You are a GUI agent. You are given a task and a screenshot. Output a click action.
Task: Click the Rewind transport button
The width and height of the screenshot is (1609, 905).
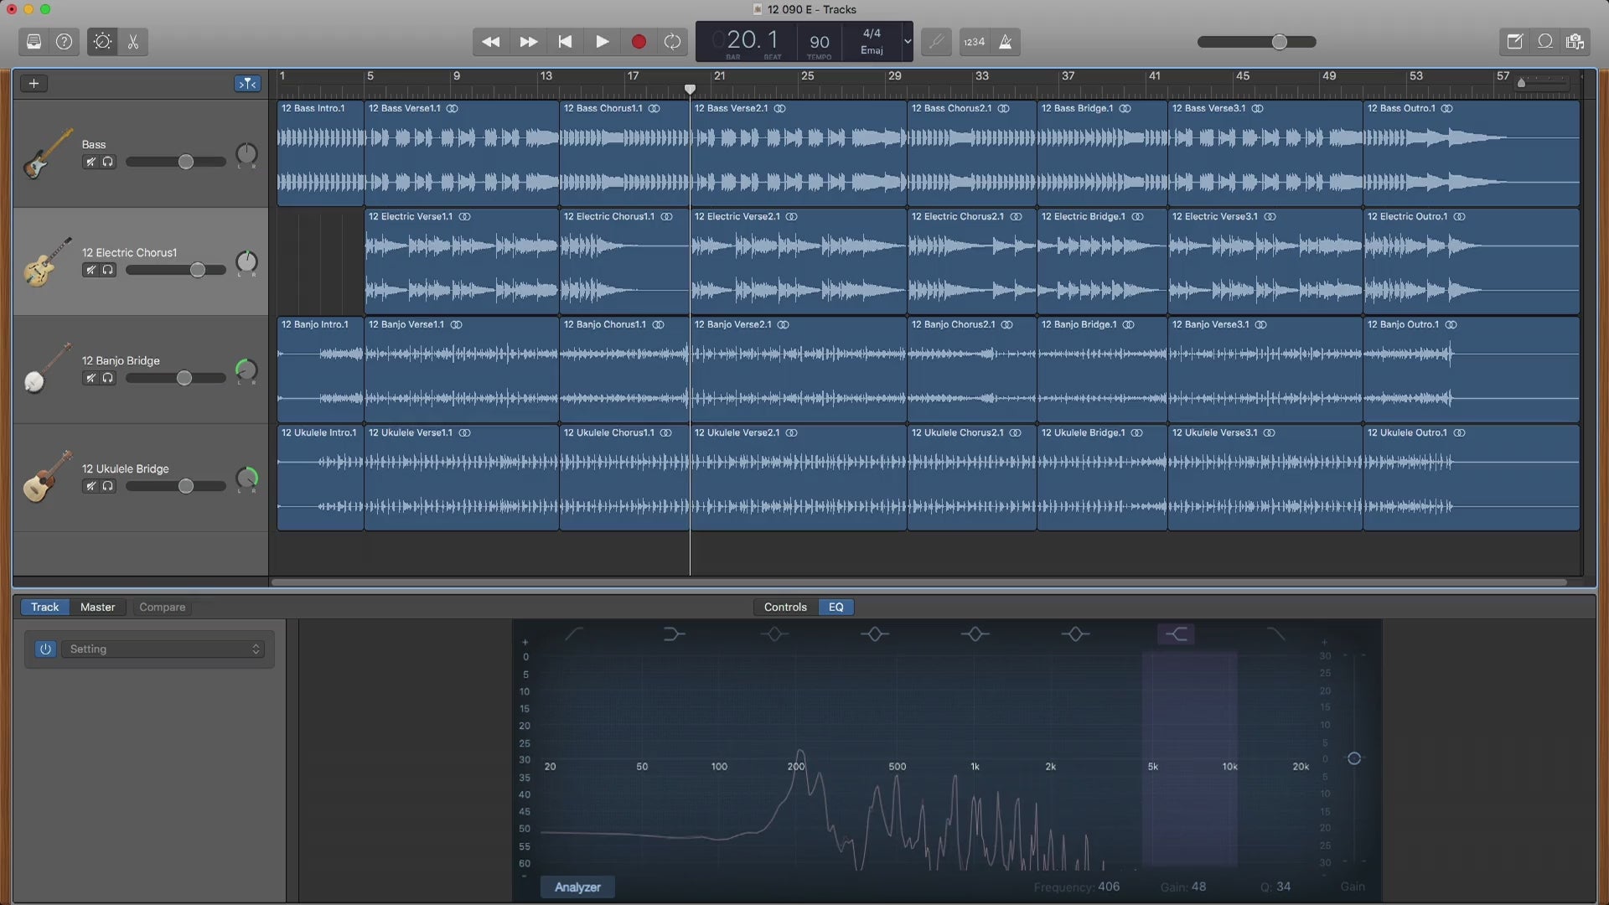pyautogui.click(x=491, y=41)
